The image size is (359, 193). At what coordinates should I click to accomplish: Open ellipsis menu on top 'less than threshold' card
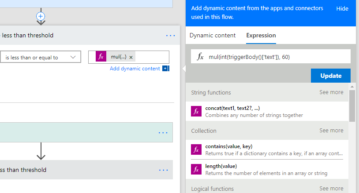170,36
